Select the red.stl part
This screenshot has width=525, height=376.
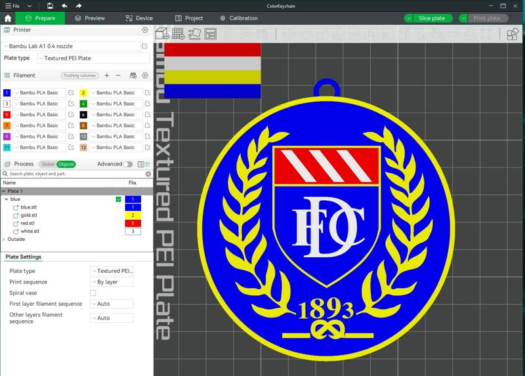[x=28, y=223]
